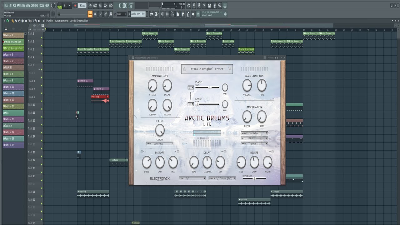
Task: Click the Presets button in plugin header
Action: point(271,58)
